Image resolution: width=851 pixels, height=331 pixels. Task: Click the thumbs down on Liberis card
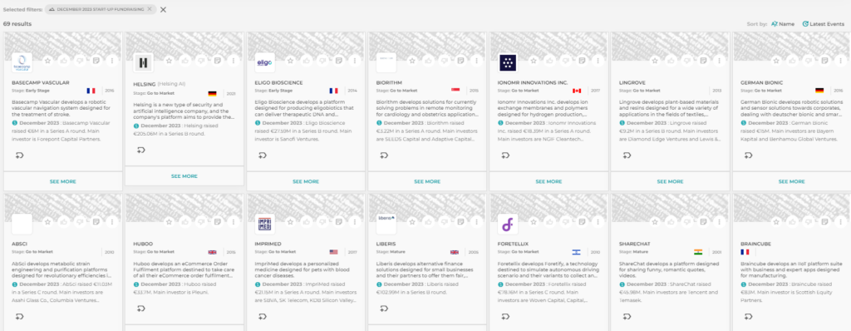coord(444,222)
